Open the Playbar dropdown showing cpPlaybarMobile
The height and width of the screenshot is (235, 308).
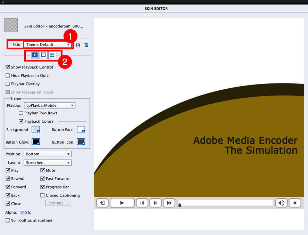pos(50,105)
